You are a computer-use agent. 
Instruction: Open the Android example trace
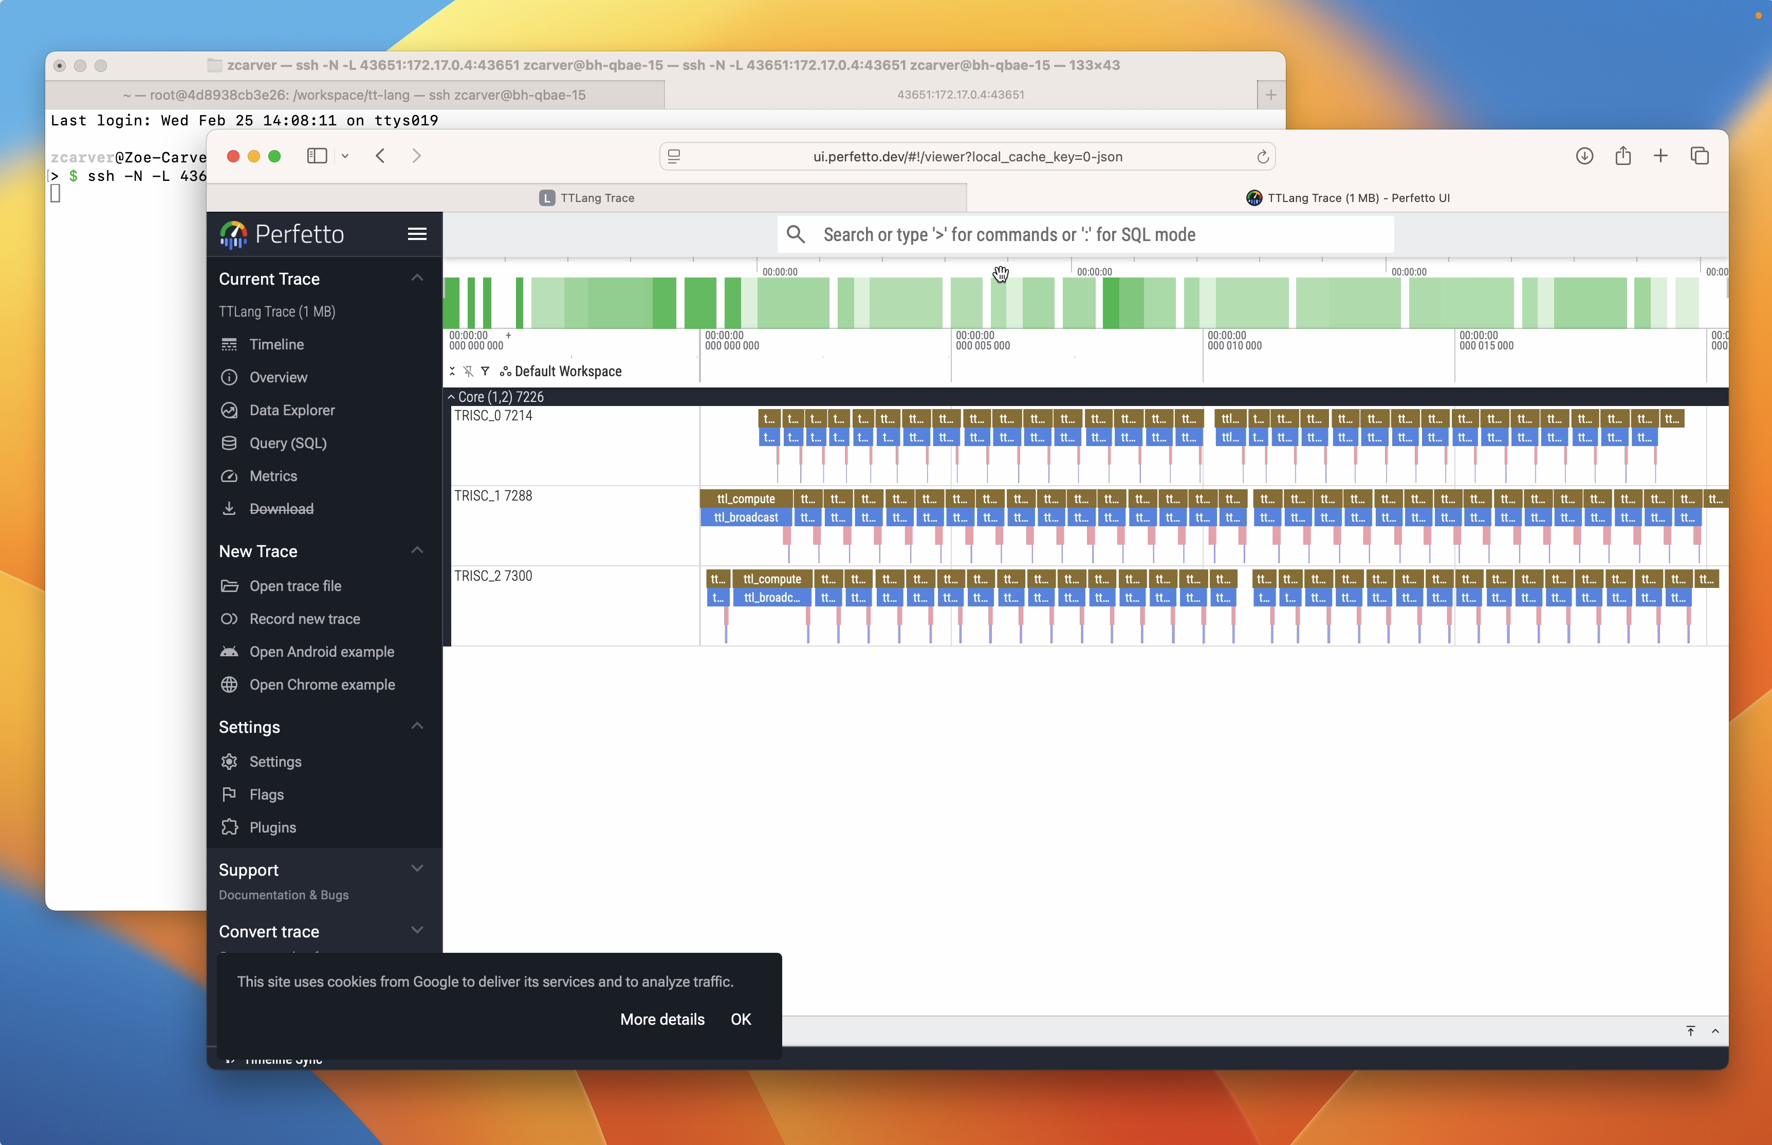(x=322, y=651)
